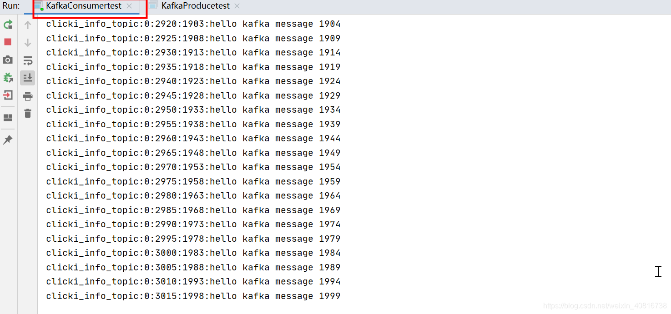
Task: Jump to previous message with the up arrow
Action: [x=27, y=25]
